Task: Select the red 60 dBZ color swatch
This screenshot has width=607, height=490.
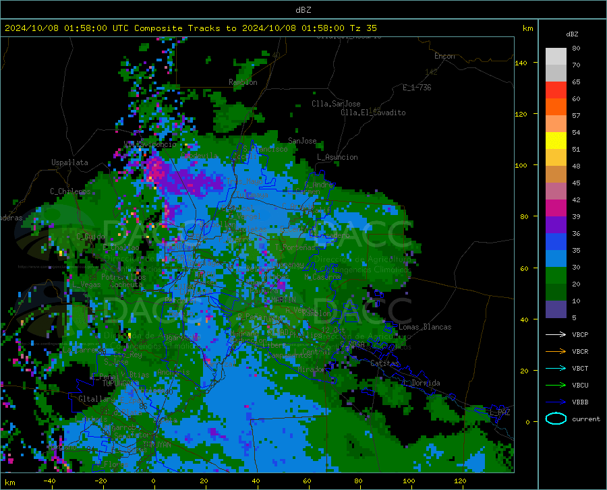Action: click(556, 90)
